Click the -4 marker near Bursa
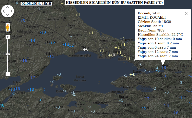 pos(121,100)
